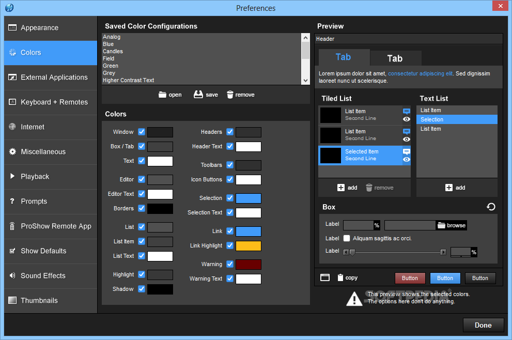Click the reset arrow icon in Box preview

tap(491, 207)
